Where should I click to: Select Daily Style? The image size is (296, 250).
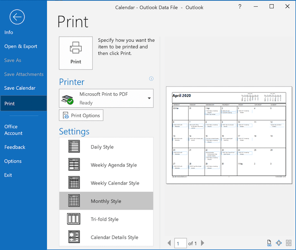tap(106, 147)
